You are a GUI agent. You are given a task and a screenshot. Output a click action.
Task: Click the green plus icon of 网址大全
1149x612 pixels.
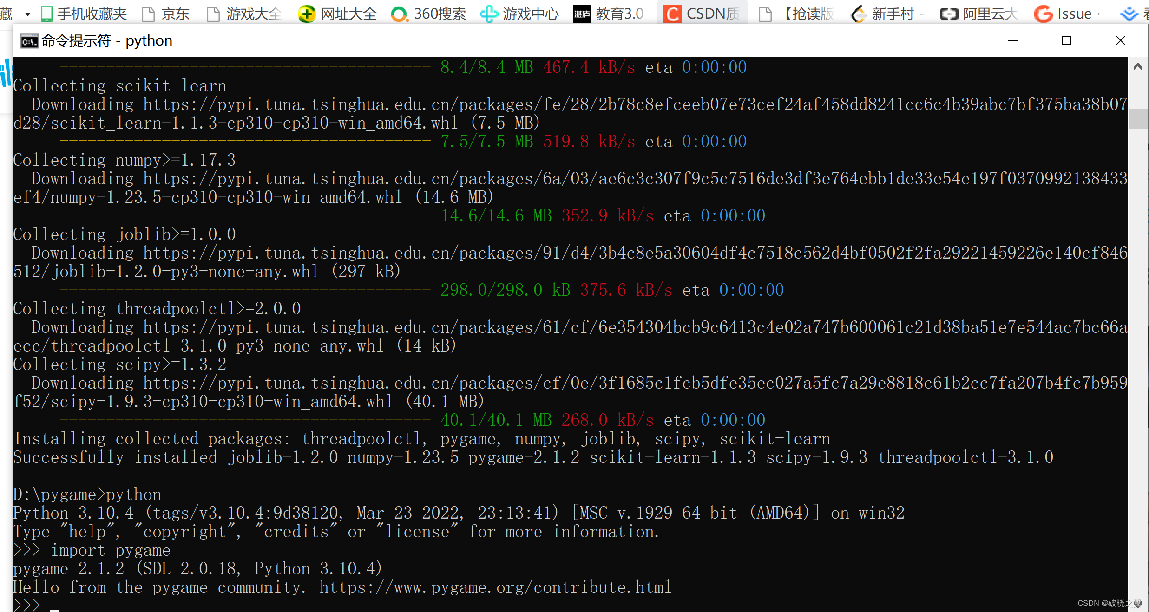307,14
